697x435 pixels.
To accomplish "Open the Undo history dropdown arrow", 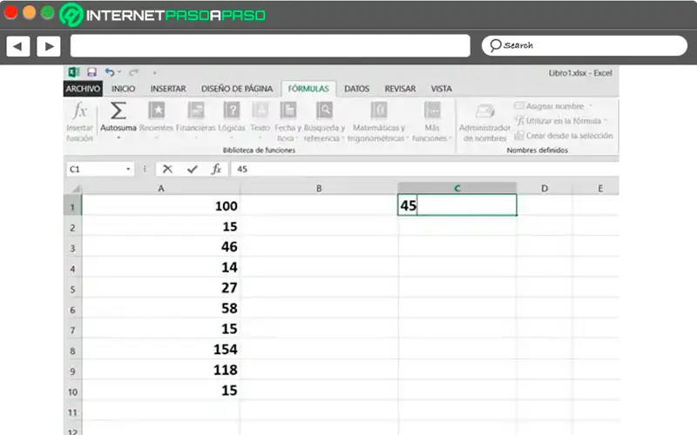I will (119, 72).
